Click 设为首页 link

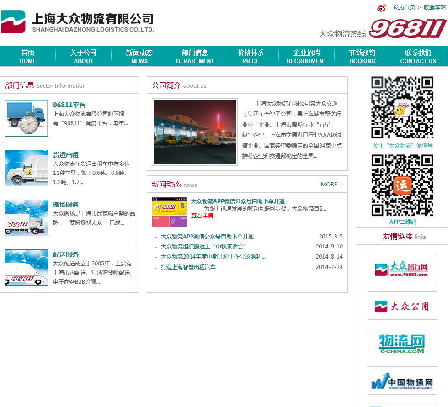click(x=404, y=7)
